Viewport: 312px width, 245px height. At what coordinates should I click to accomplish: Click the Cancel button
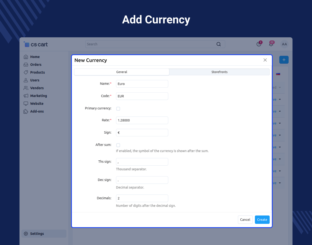click(x=245, y=220)
